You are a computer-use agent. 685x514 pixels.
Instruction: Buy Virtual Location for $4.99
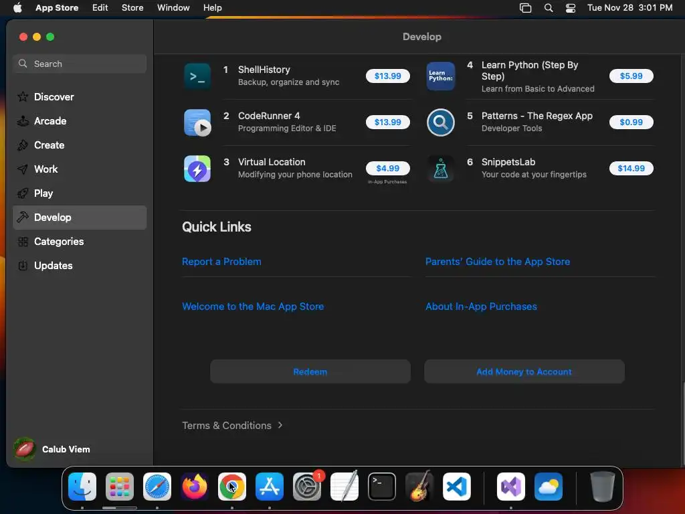coord(387,168)
